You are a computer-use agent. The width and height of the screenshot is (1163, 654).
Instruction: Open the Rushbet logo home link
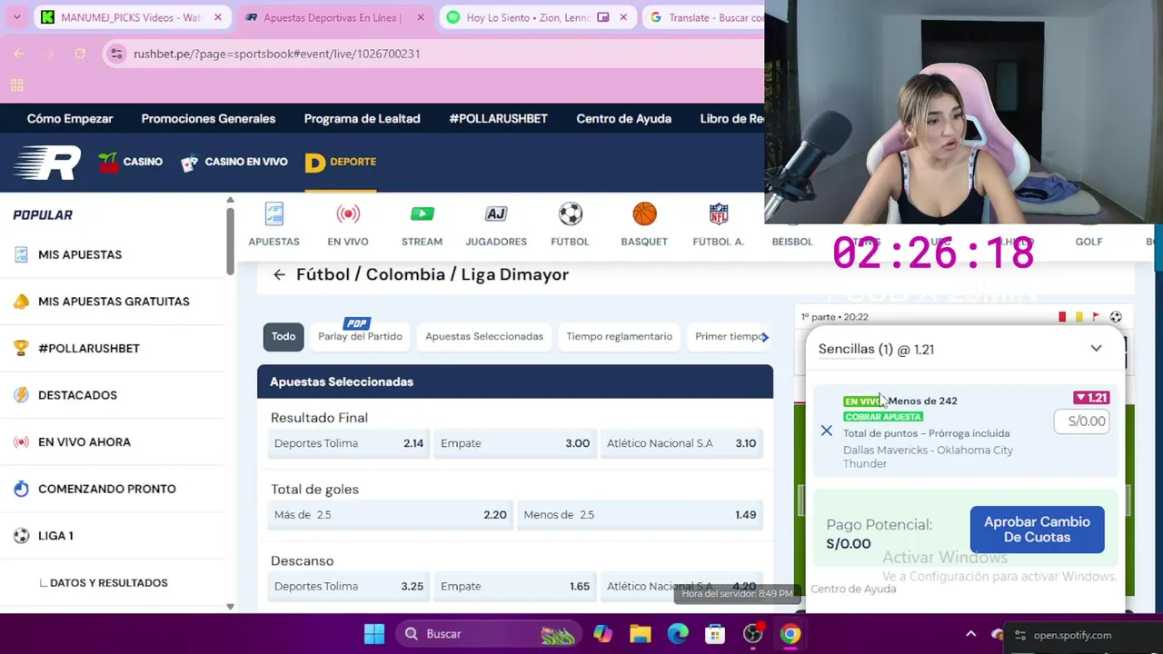pos(47,163)
